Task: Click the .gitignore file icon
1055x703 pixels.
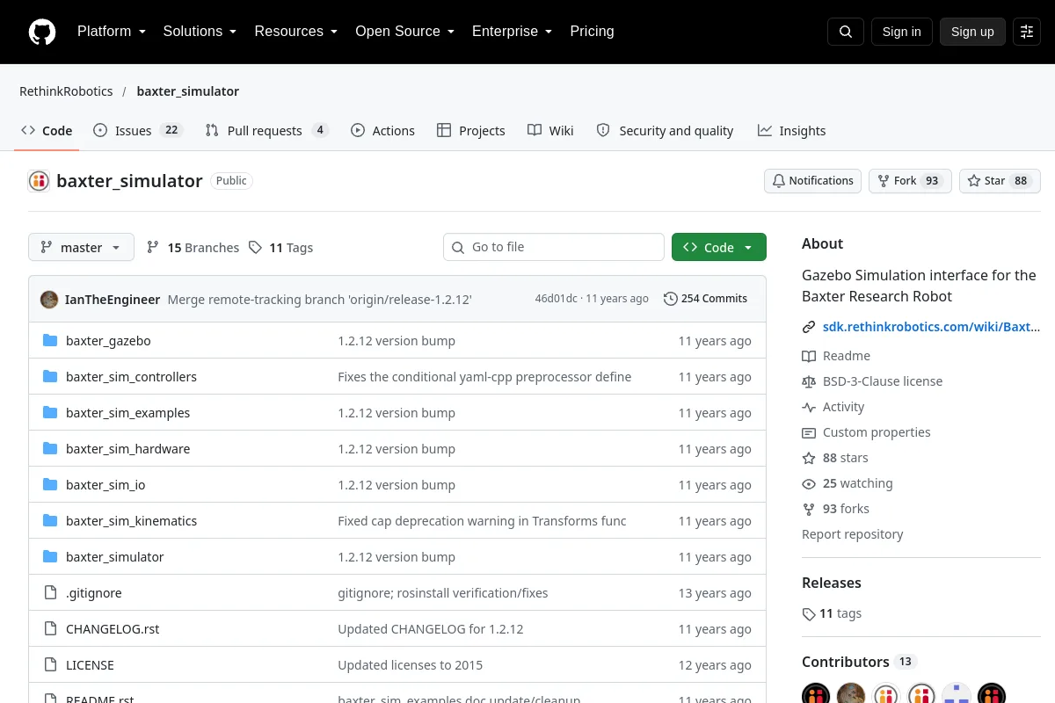Action: point(50,593)
